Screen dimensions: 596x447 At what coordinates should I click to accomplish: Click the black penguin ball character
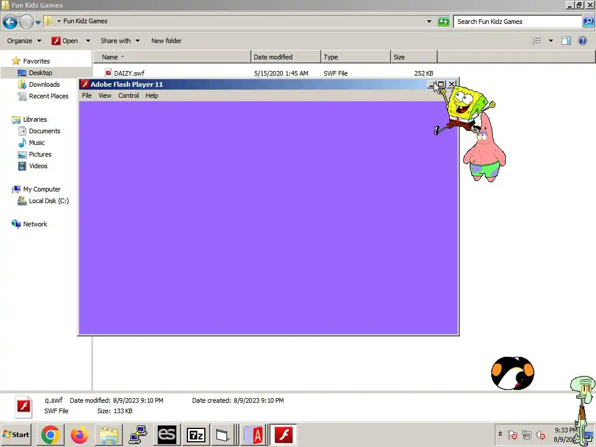(512, 373)
